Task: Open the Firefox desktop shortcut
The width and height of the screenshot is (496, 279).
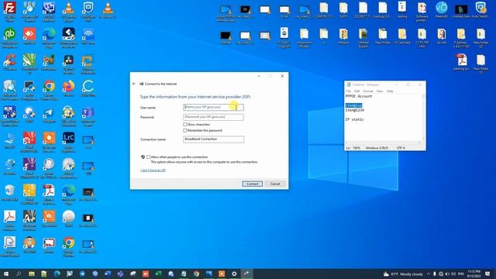Action: tap(69, 88)
